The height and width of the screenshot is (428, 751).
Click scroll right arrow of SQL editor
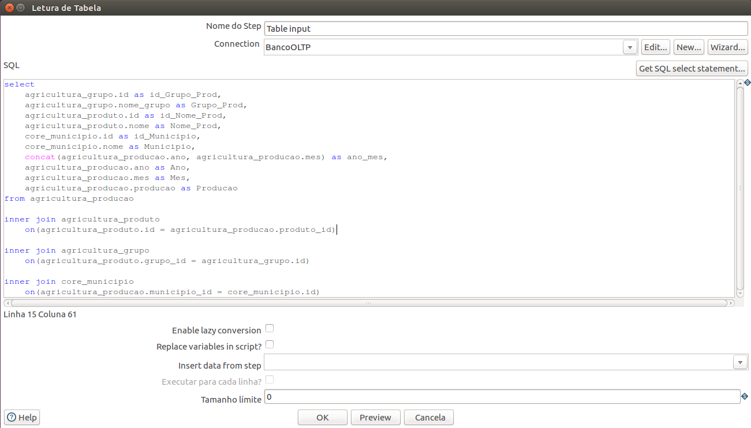pos(731,302)
